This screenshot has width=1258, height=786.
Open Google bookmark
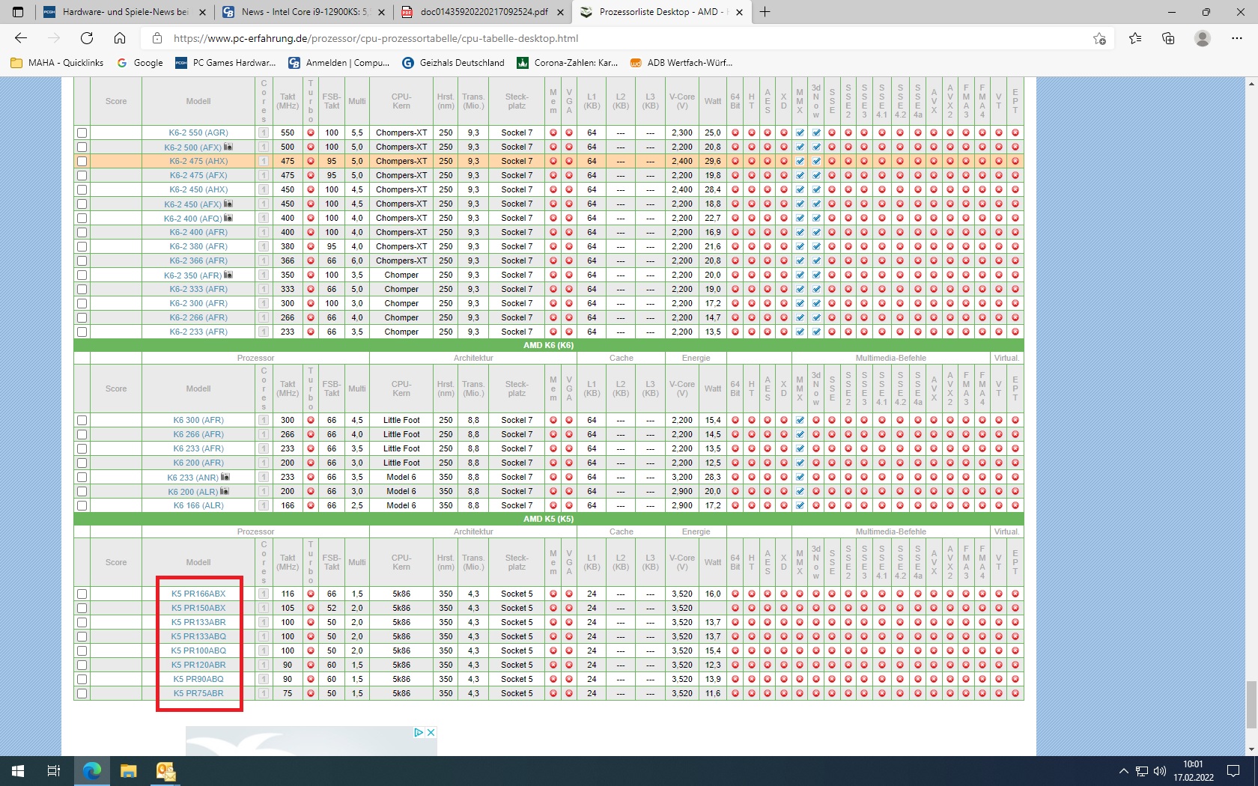pyautogui.click(x=140, y=63)
